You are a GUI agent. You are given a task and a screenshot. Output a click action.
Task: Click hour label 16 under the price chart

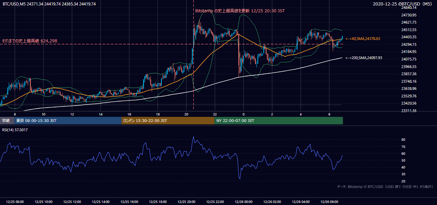(129, 114)
